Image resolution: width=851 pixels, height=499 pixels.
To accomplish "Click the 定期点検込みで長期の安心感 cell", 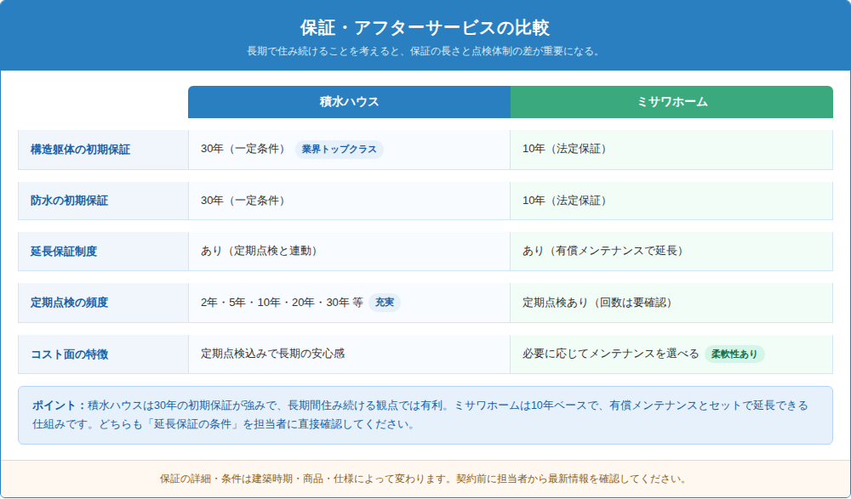I will click(349, 354).
